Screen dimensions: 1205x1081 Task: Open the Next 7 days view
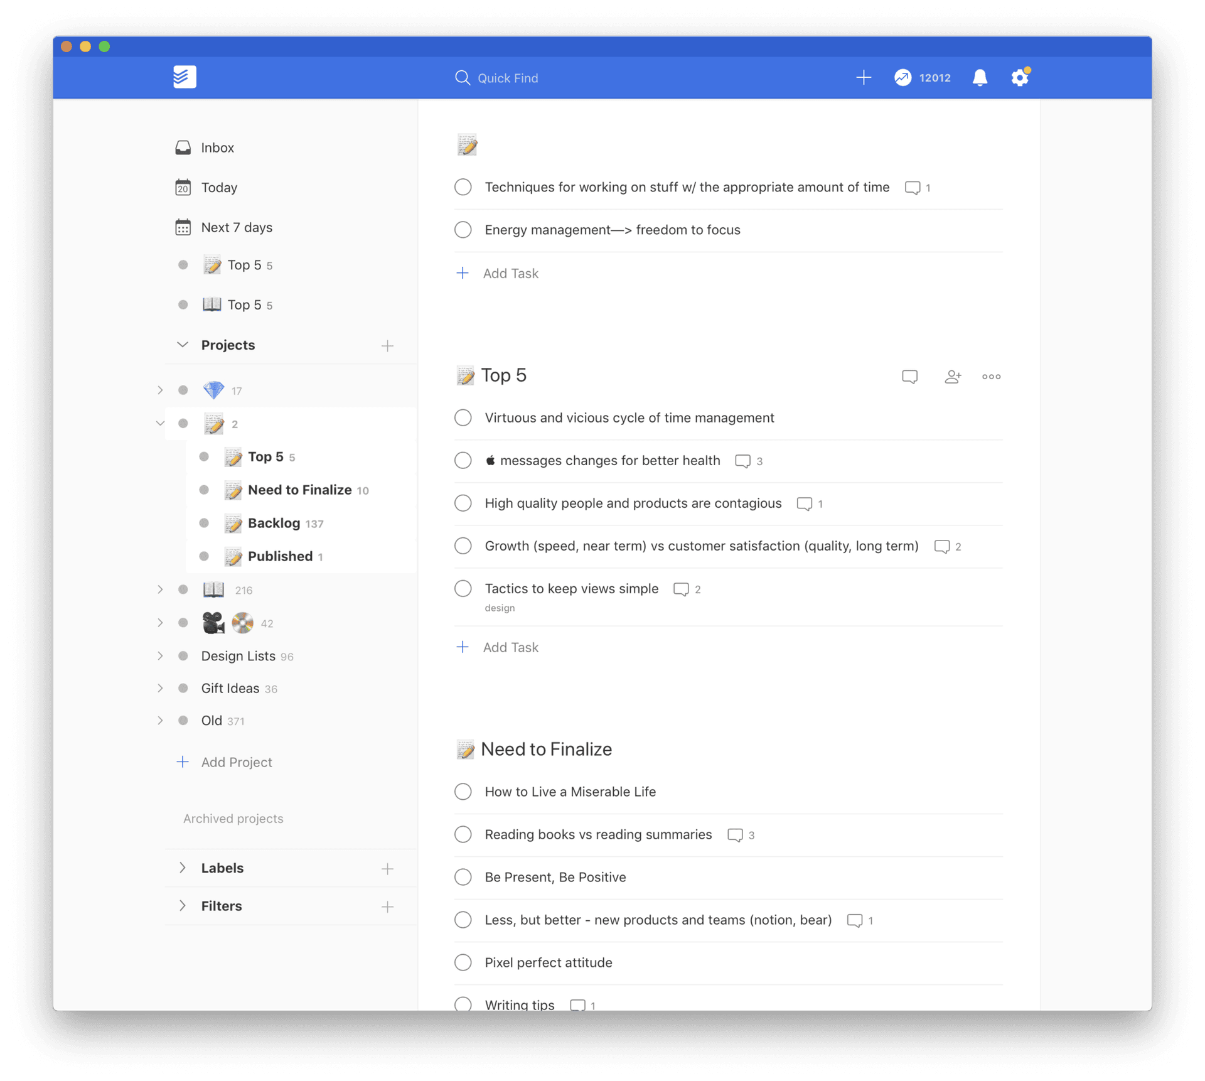237,227
